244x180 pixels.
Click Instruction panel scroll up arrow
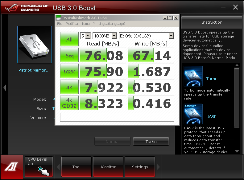(x=237, y=65)
